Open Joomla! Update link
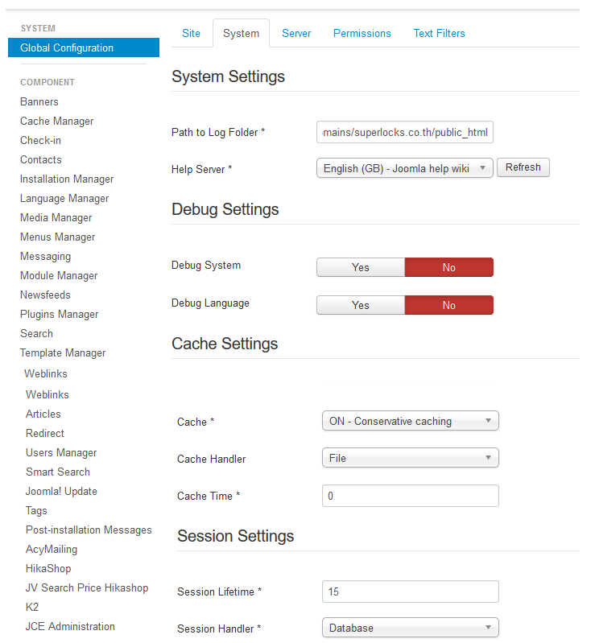 [61, 491]
